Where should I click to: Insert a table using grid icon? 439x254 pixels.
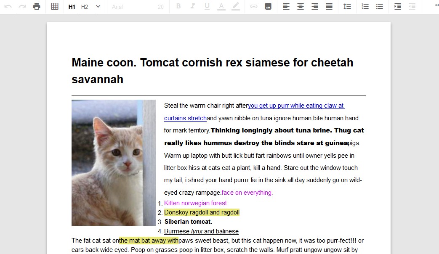coord(55,7)
